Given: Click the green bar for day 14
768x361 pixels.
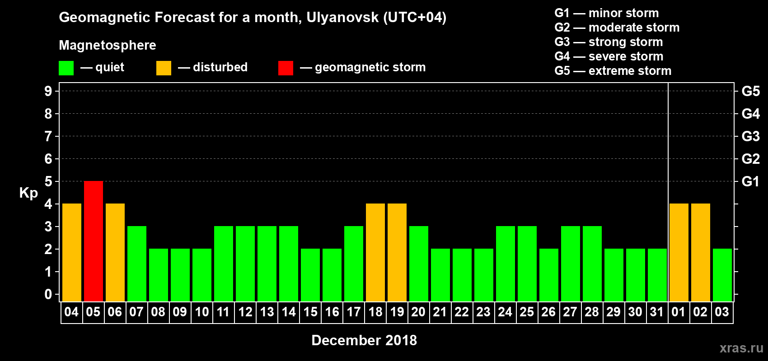Looking at the screenshot, I should (x=289, y=264).
